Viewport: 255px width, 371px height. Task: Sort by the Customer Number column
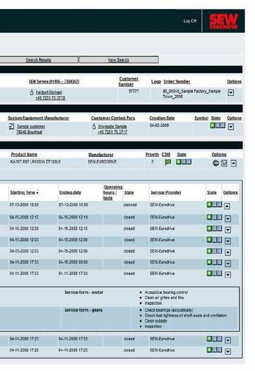[128, 81]
